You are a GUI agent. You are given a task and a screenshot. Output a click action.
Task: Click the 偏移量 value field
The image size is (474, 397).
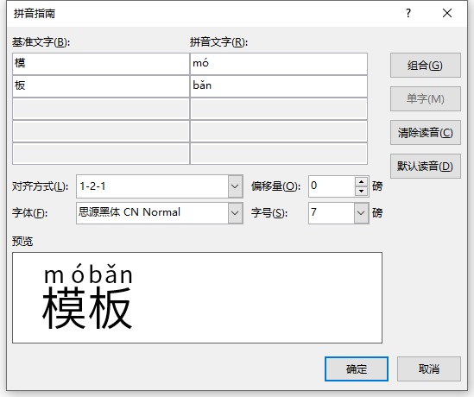pos(332,186)
